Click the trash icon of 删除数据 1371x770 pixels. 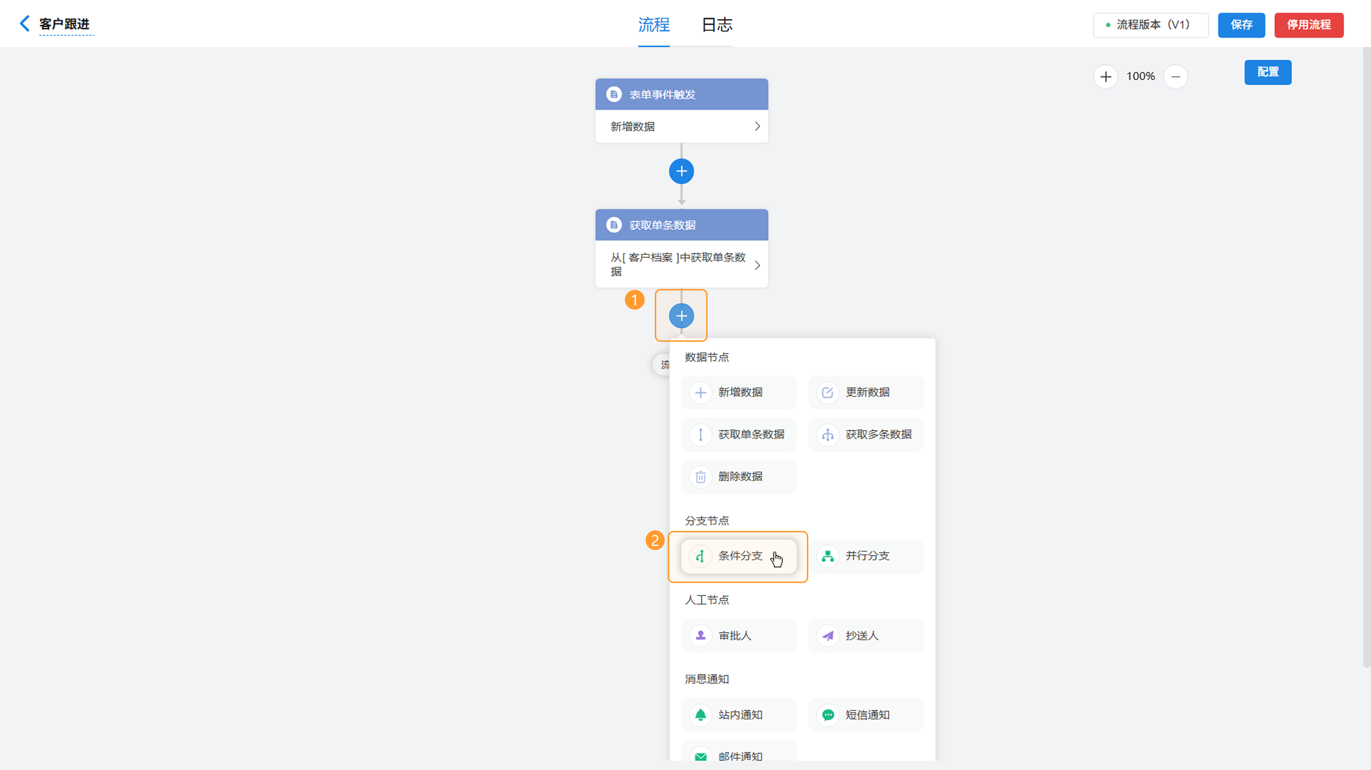point(700,476)
